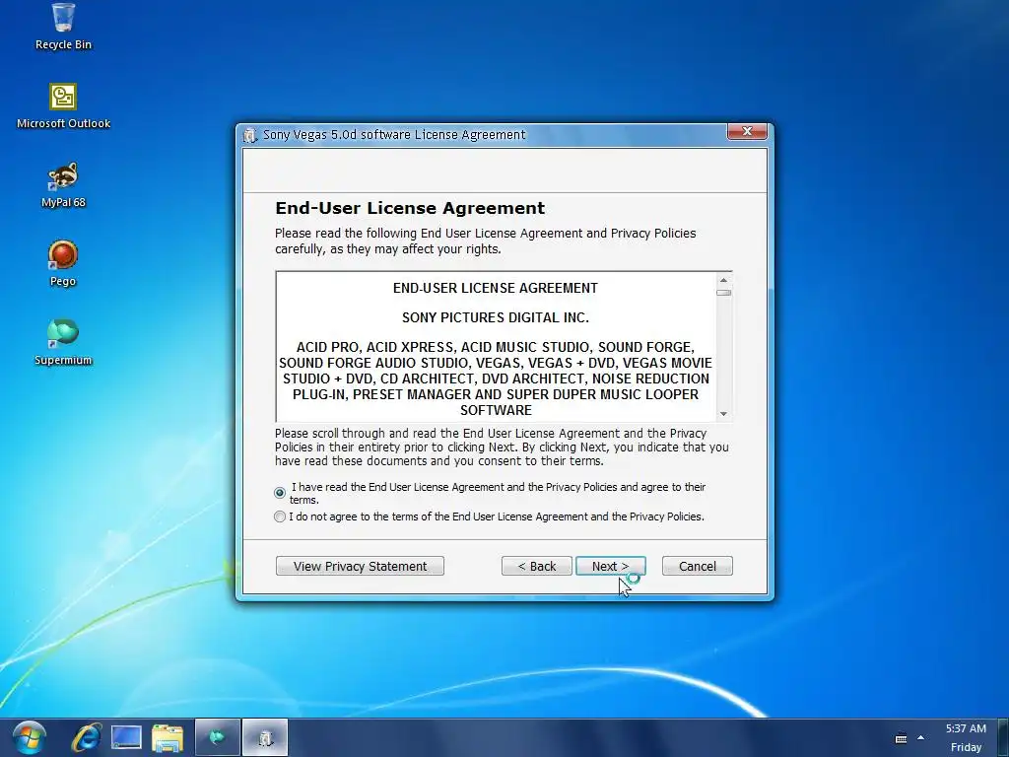The height and width of the screenshot is (757, 1009).
Task: Click the installer icon in the title bar
Action: pos(250,135)
